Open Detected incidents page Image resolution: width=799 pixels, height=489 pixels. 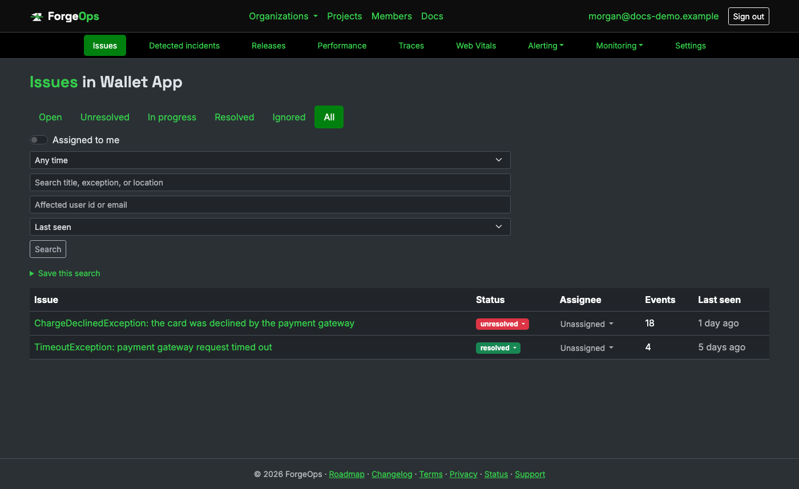click(184, 46)
